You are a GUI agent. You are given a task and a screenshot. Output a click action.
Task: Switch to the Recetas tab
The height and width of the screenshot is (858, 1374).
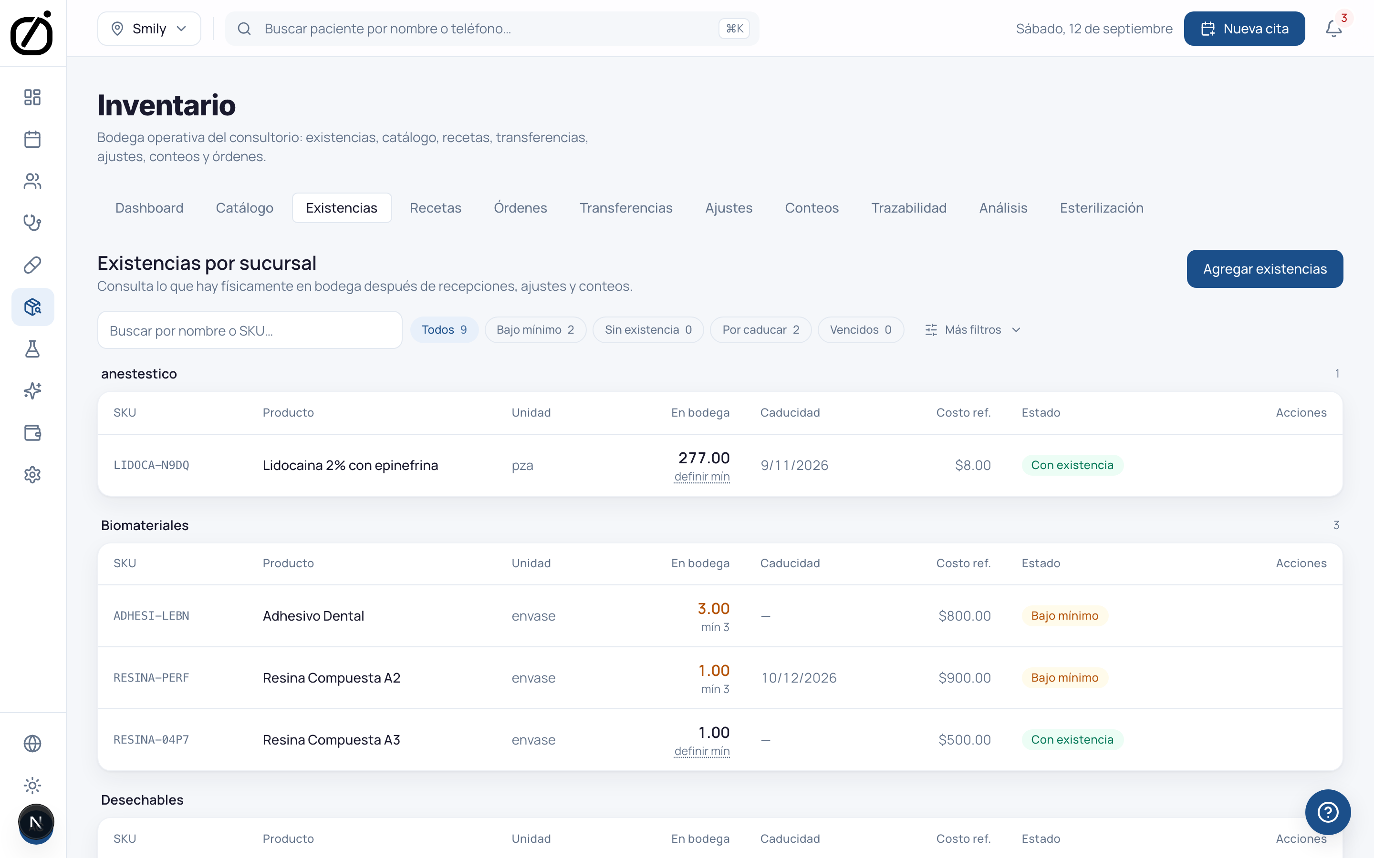point(436,208)
